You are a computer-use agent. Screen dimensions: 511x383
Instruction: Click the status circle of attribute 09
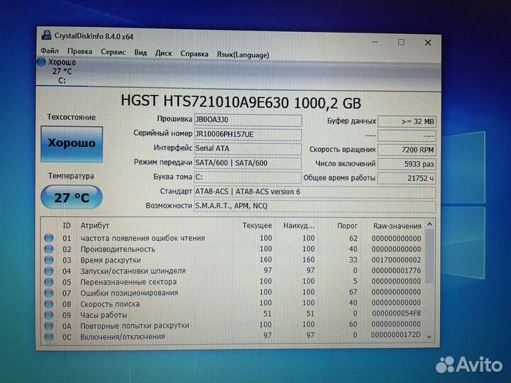[49, 315]
